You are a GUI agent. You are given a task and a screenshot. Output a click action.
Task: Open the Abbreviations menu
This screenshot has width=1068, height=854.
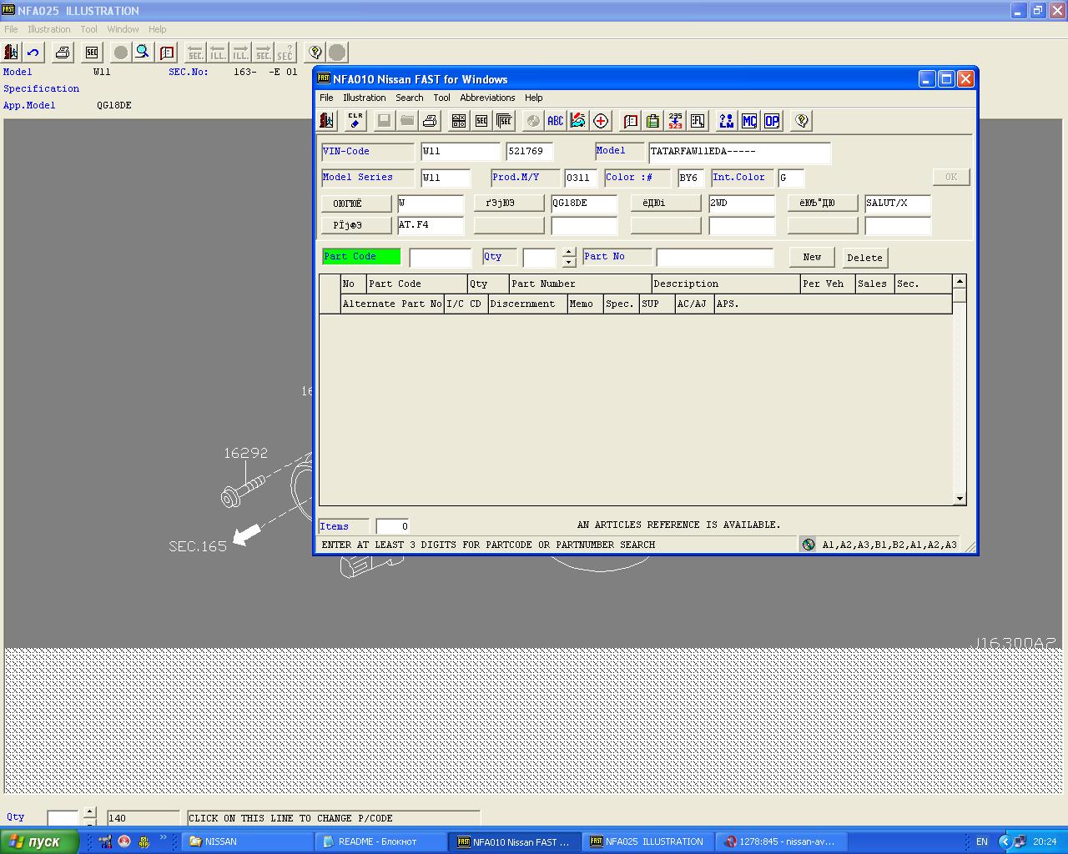coord(488,98)
